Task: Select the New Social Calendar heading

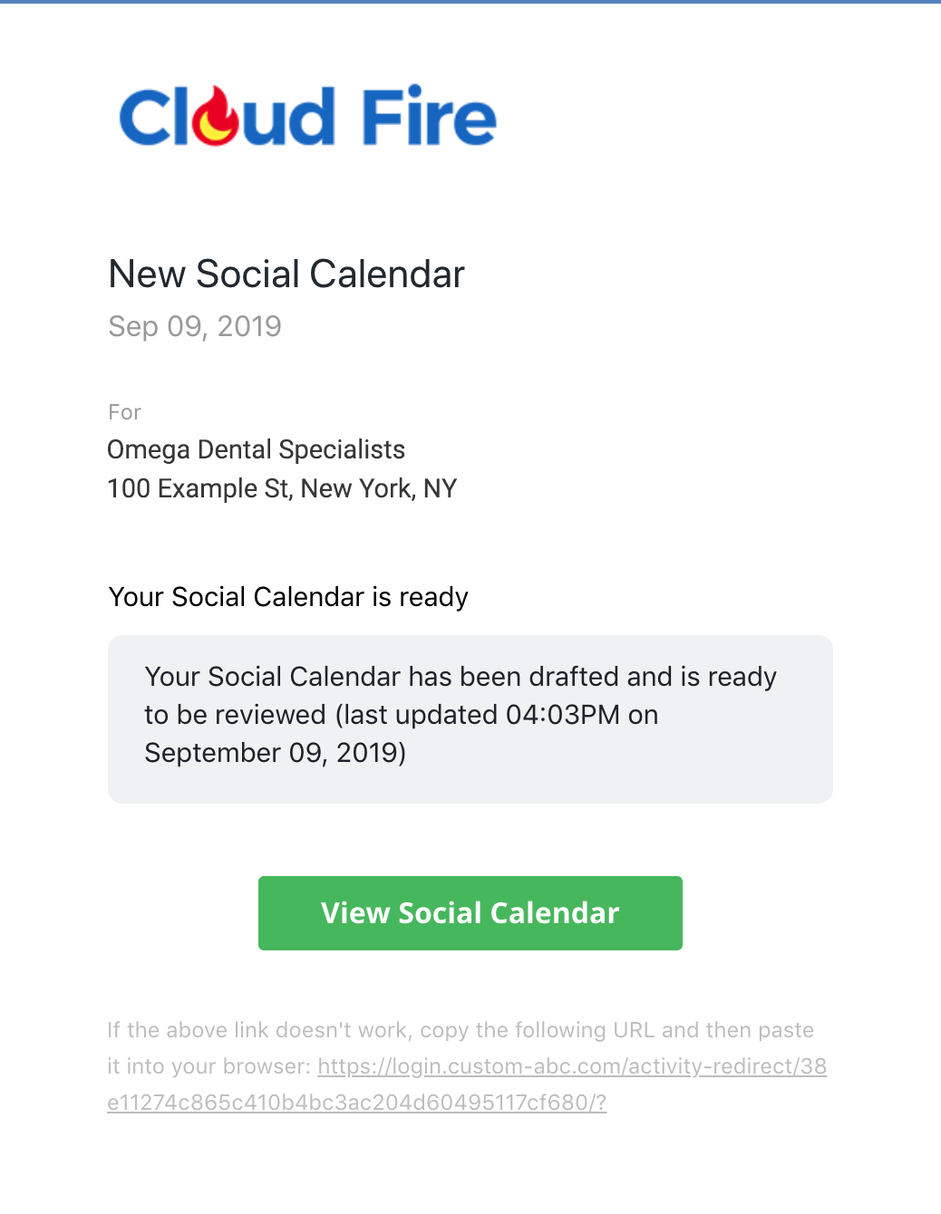Action: (286, 274)
